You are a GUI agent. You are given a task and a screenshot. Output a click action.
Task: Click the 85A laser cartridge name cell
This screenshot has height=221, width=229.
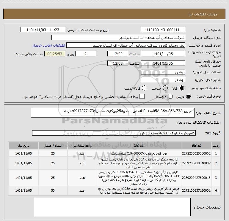click(x=139, y=163)
